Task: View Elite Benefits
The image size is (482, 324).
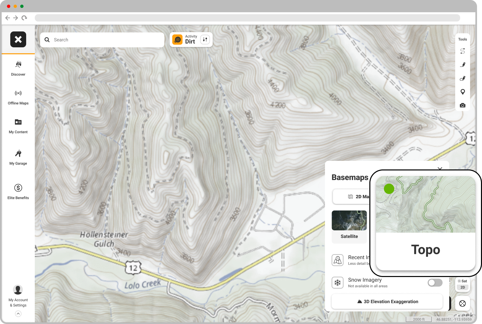Action: pyautogui.click(x=18, y=192)
